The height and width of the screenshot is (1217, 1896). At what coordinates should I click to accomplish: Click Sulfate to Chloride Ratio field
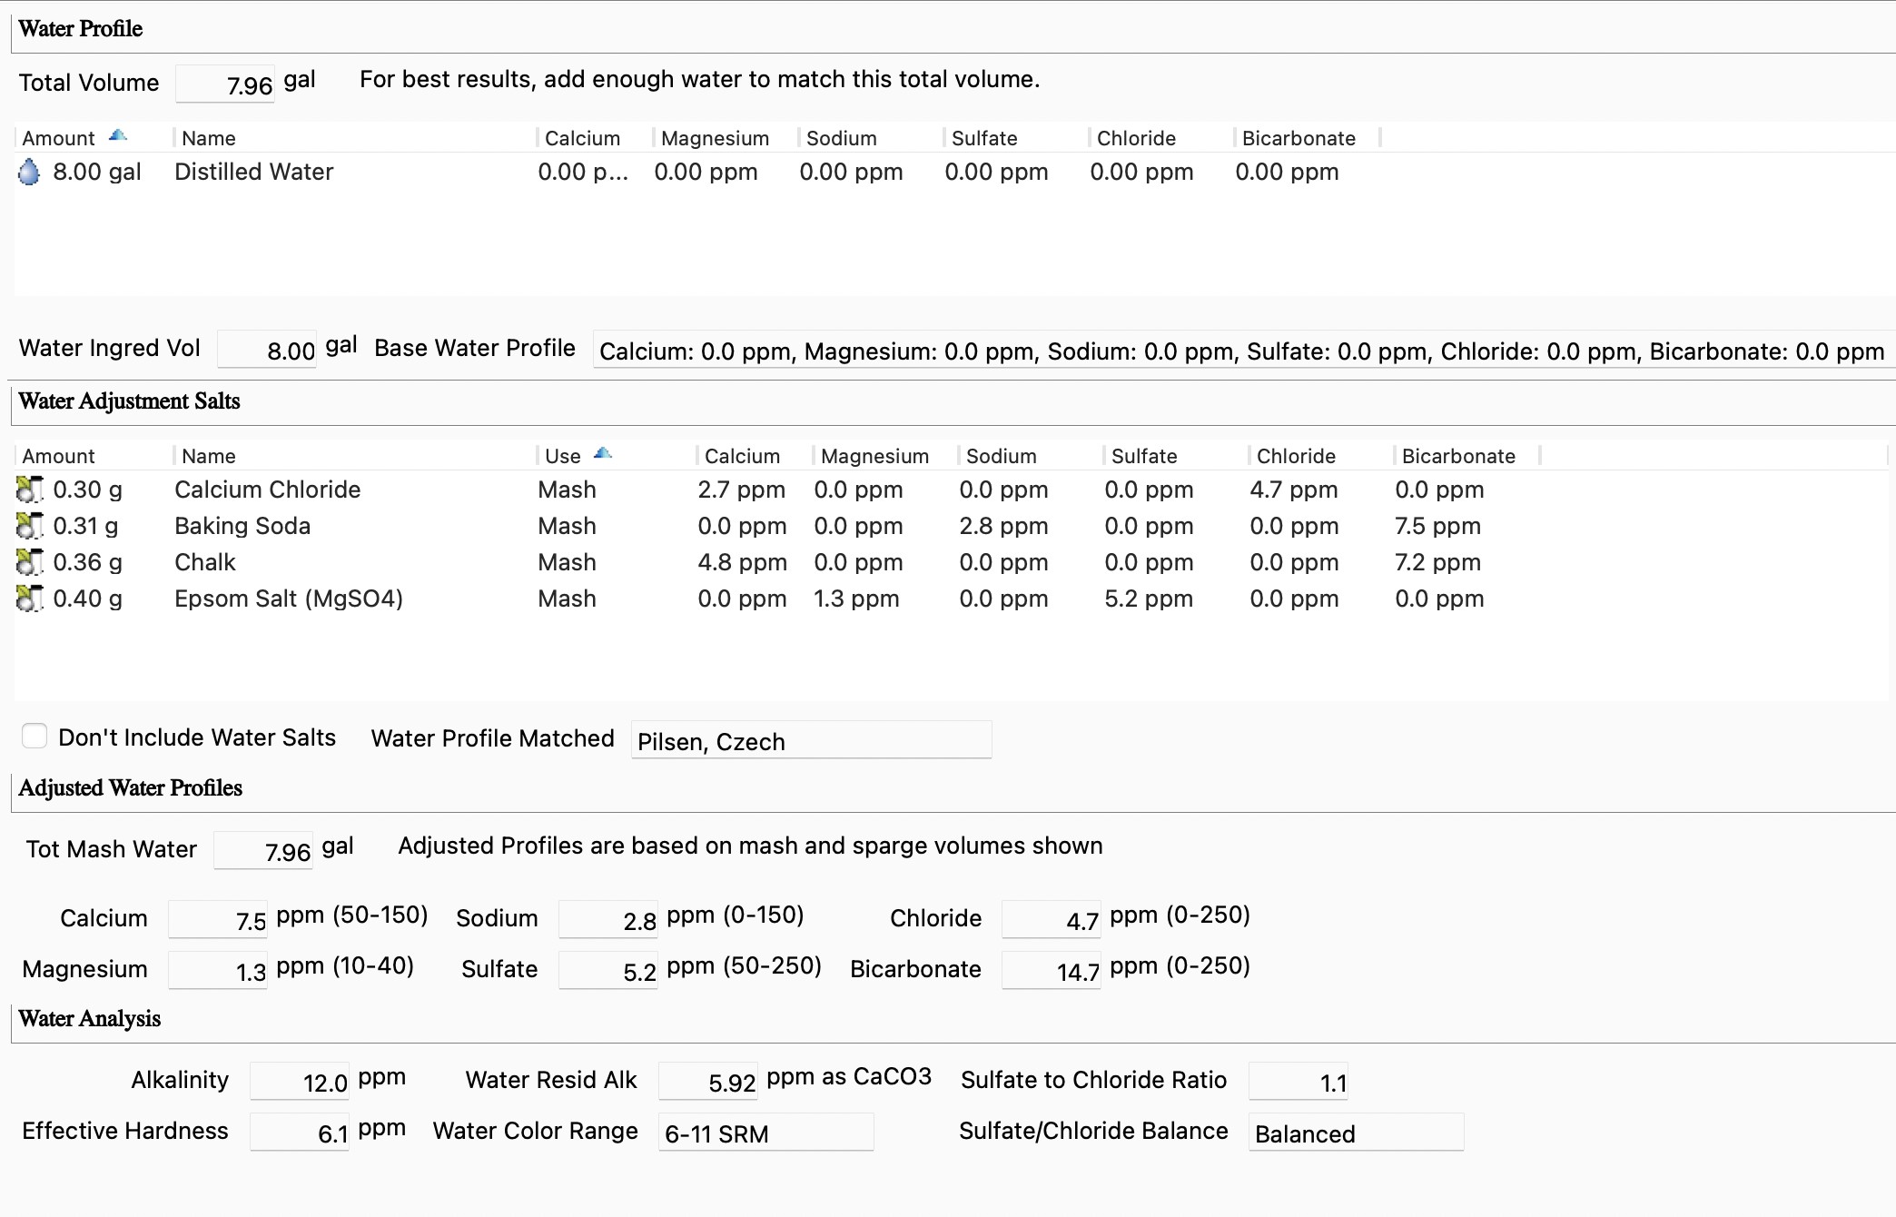1299,1082
